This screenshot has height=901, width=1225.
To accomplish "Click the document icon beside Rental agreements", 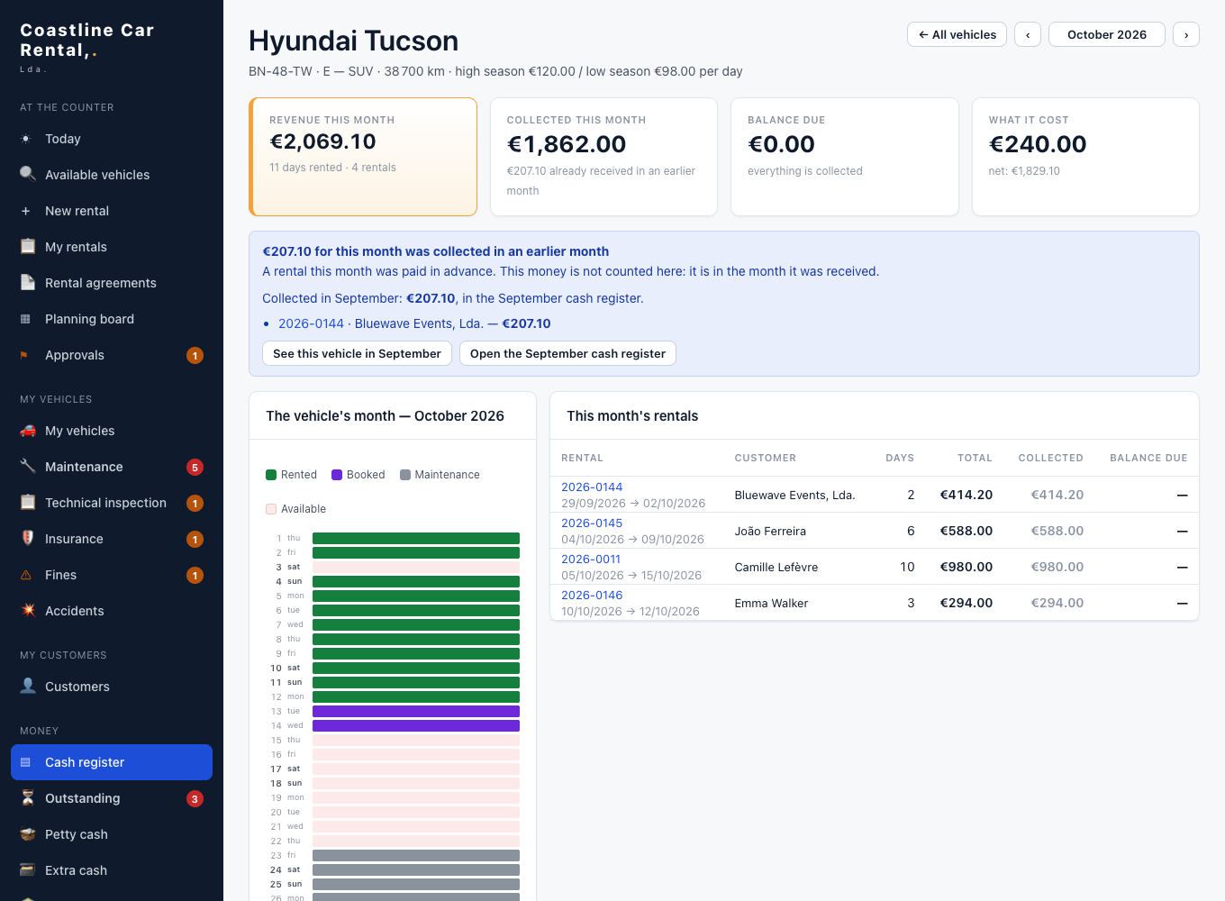I will 28,282.
